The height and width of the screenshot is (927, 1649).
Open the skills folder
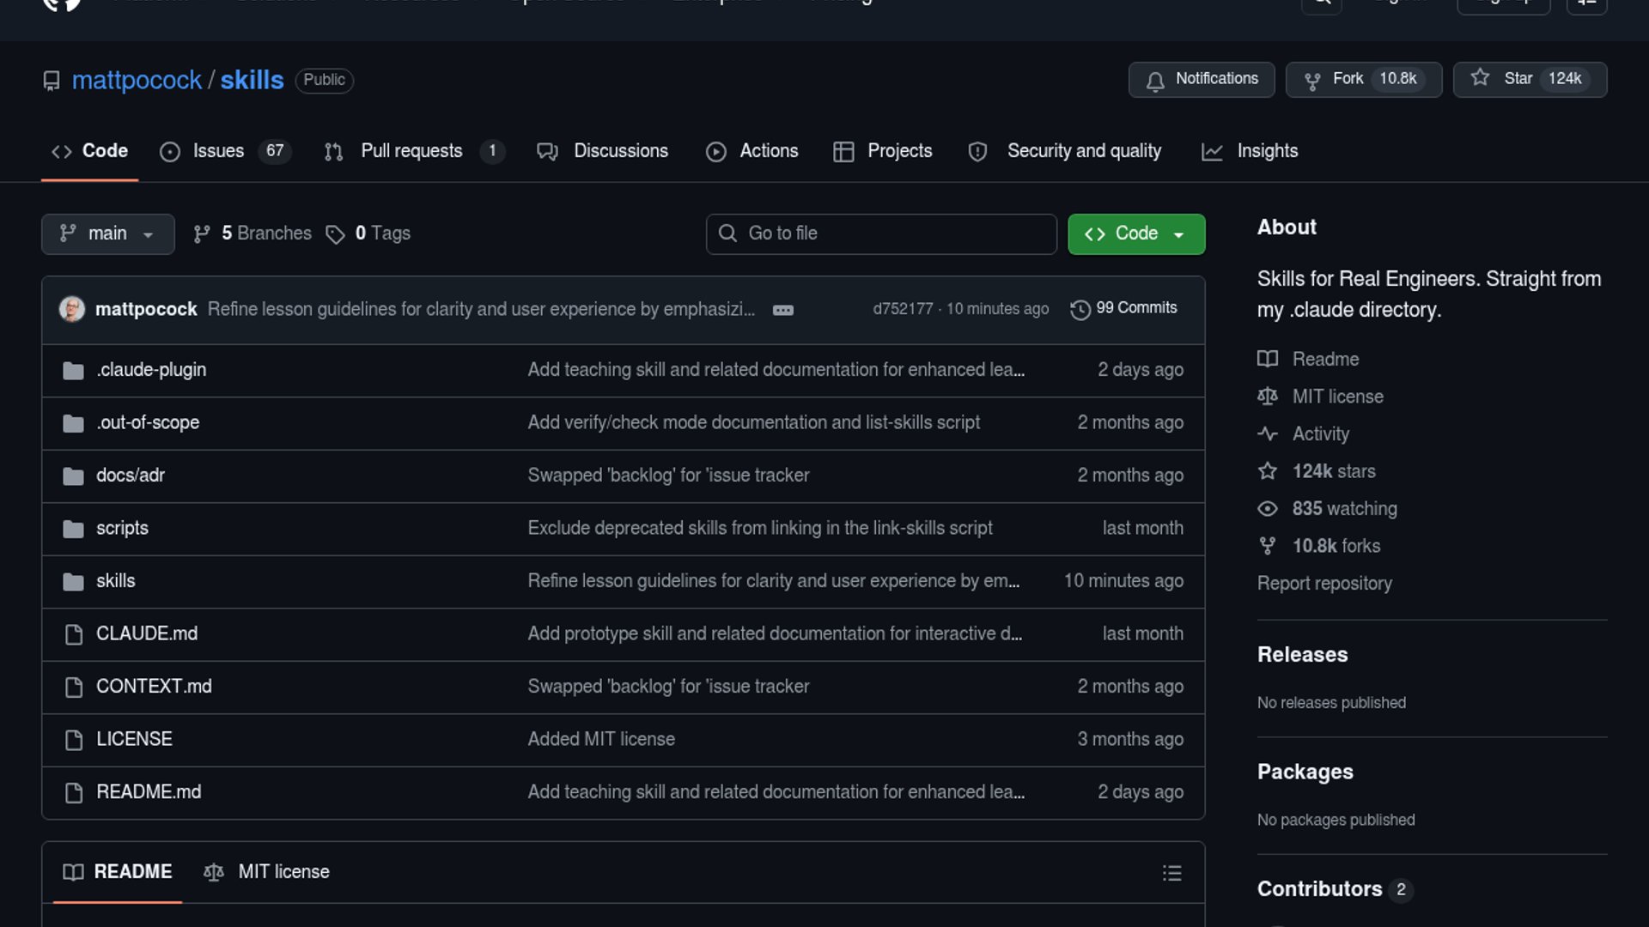(116, 581)
